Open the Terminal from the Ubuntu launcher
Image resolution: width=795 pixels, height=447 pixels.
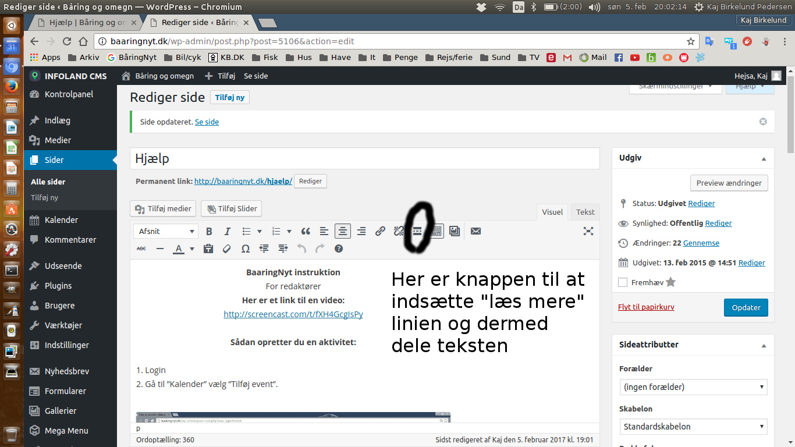11,269
